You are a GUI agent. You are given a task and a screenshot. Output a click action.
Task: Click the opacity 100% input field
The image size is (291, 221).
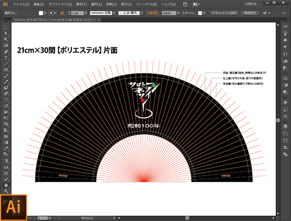pos(166,14)
